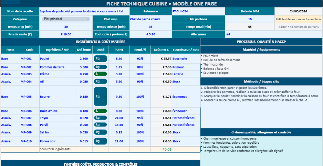The height and width of the screenshot is (166, 323).
Task: Click the Date de MAJ value 24/03/2026
Action: 299,11
